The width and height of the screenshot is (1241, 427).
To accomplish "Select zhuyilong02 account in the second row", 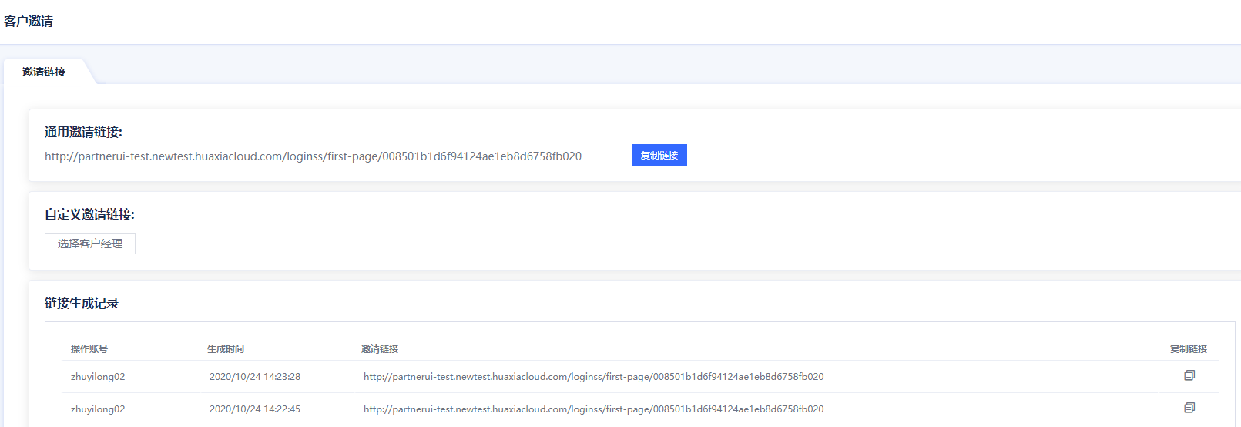I will click(x=98, y=409).
